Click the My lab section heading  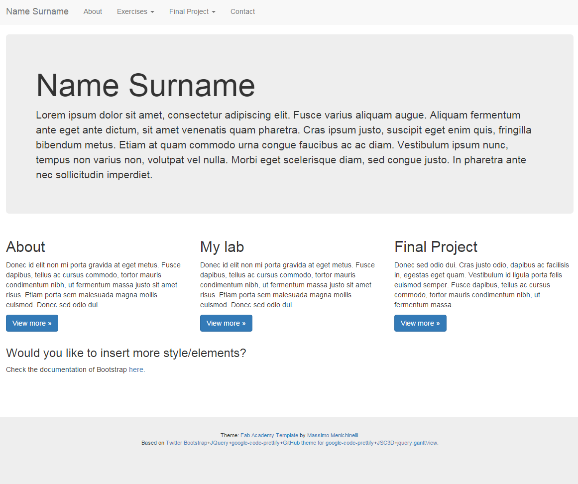pos(222,247)
